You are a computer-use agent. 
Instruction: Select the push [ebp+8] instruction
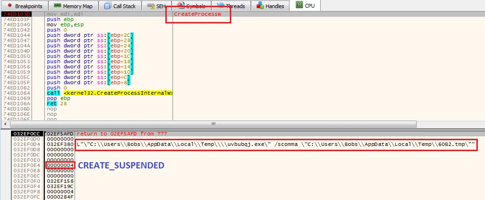88,83
